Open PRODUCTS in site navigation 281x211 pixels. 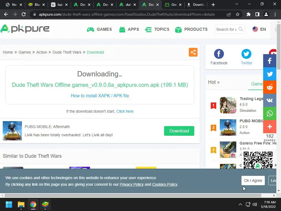tap(191, 29)
